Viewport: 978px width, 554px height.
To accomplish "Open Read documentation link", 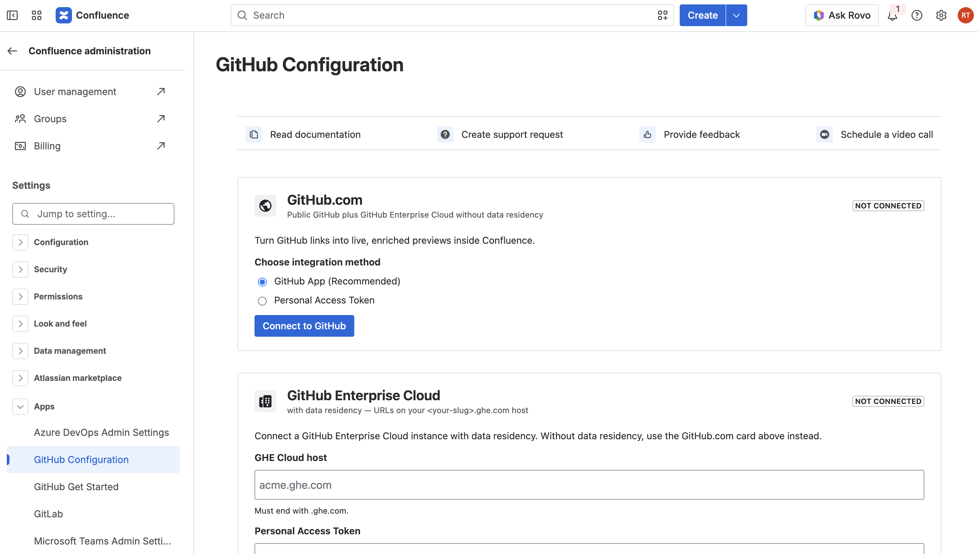I will [x=315, y=134].
